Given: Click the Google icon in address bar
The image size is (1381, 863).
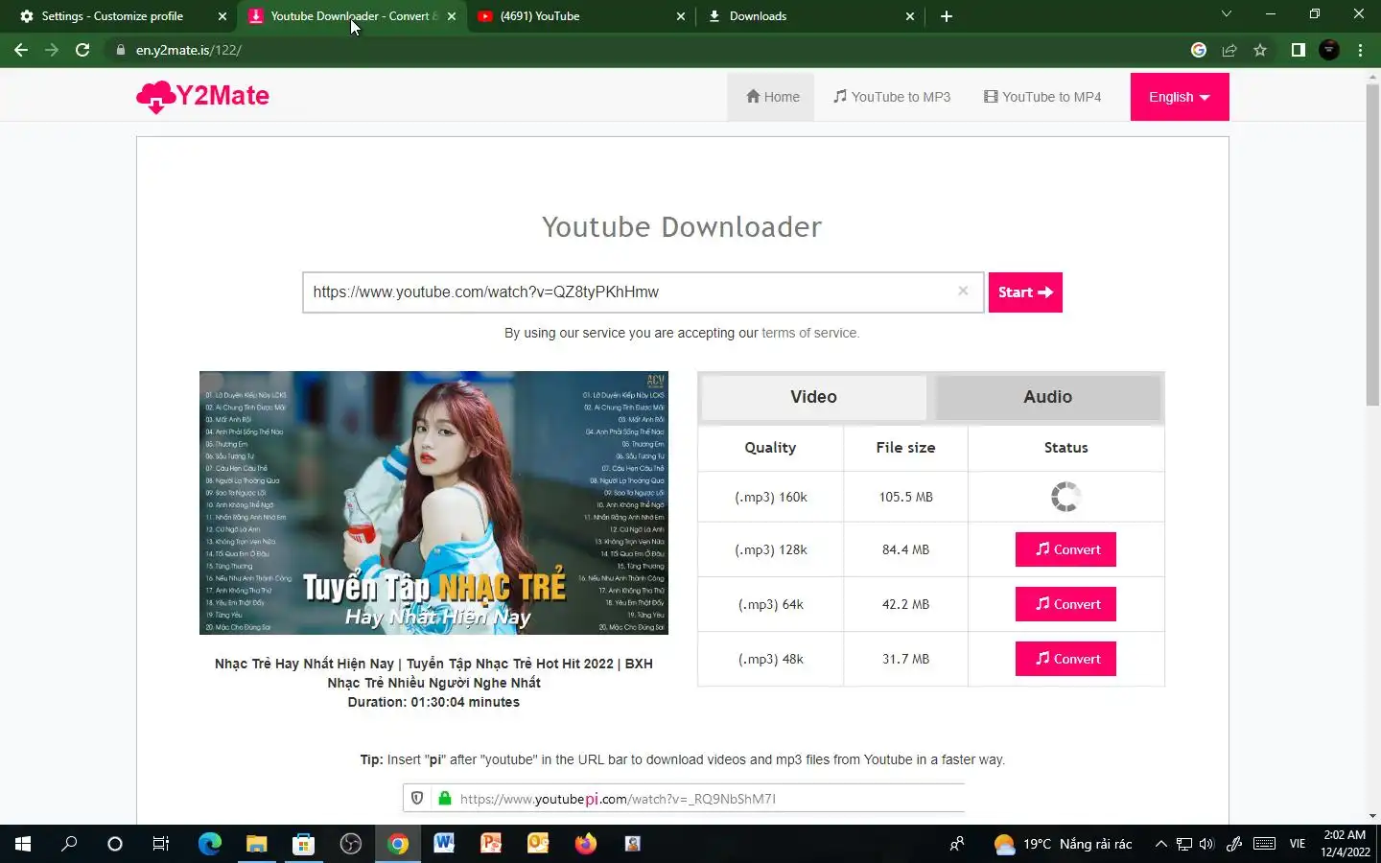Looking at the screenshot, I should click(1199, 50).
